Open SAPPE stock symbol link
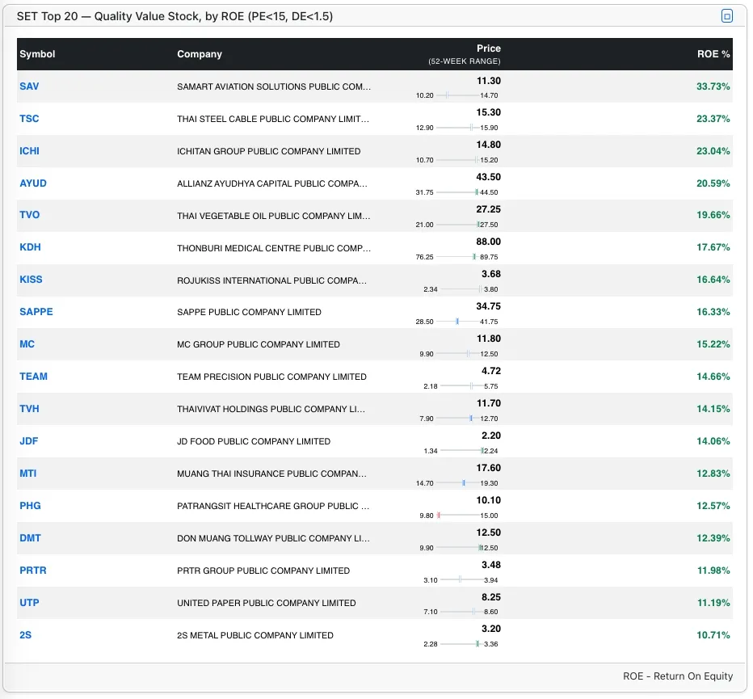This screenshot has height=699, width=753. point(36,311)
